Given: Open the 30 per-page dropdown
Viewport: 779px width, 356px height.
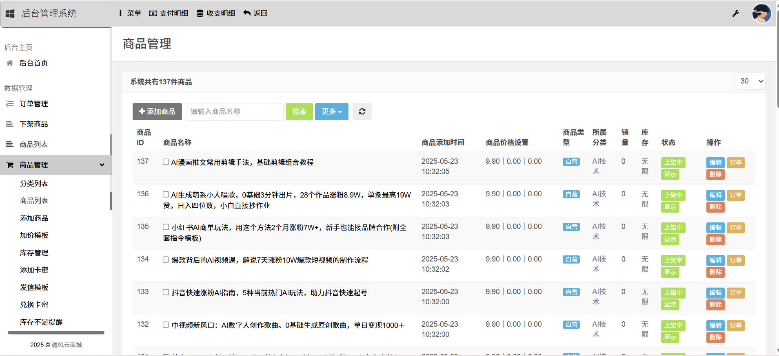Looking at the screenshot, I should tap(750, 81).
